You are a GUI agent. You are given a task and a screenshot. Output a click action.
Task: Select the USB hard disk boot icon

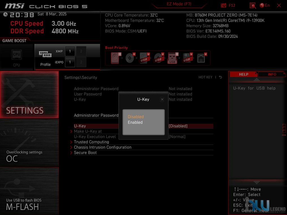tap(144, 58)
